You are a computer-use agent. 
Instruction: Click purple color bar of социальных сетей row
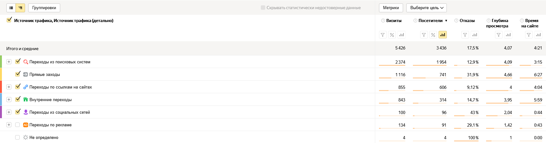coord(1,112)
